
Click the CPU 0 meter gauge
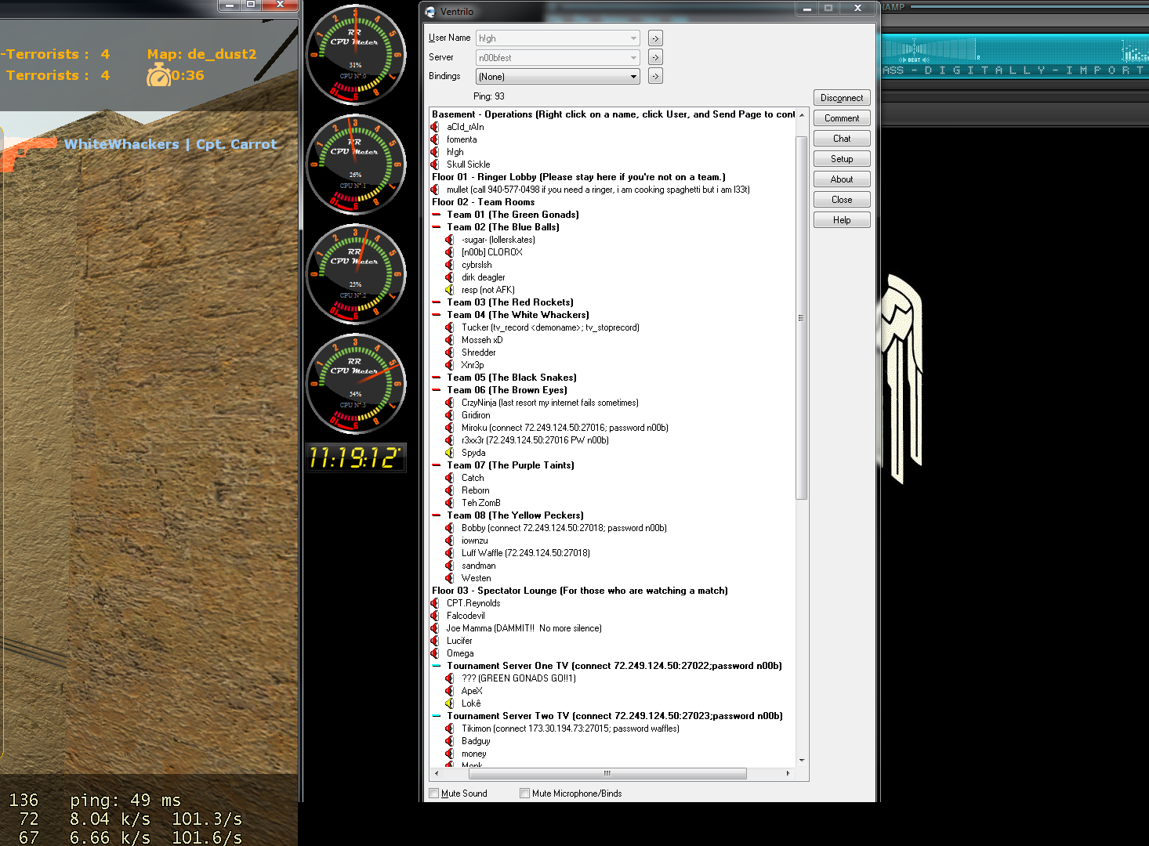click(356, 55)
